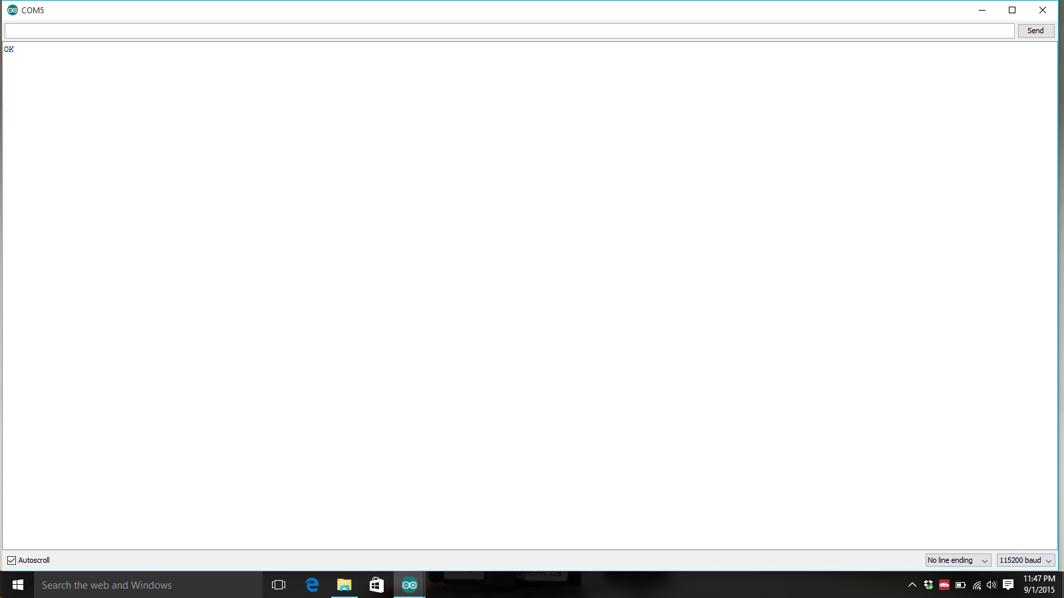This screenshot has height=598, width=1064.
Task: Open Task View on the taskbar
Action: 278,585
